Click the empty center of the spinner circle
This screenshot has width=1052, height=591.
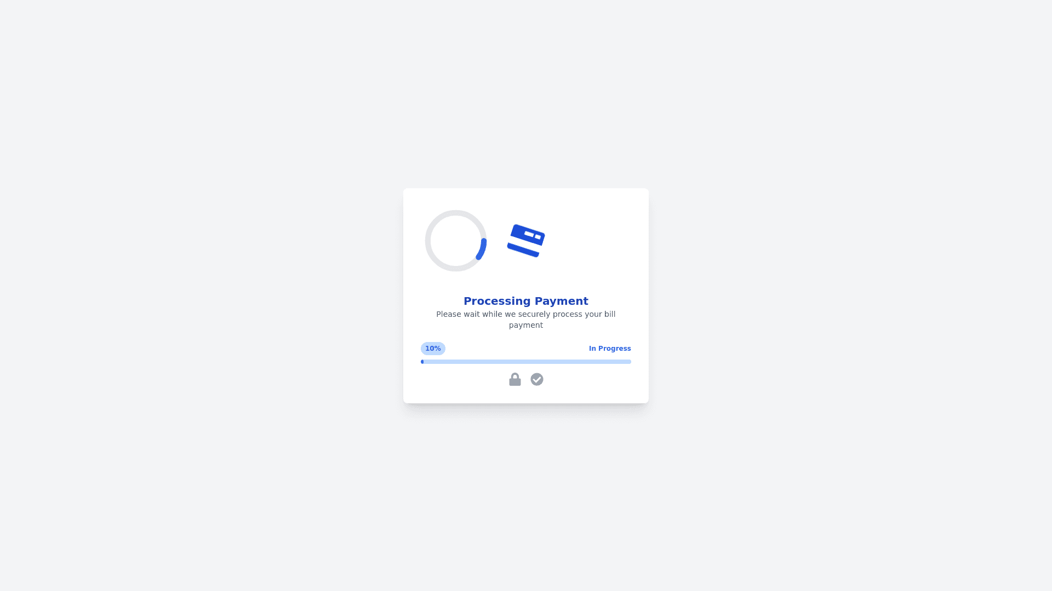[456, 241]
